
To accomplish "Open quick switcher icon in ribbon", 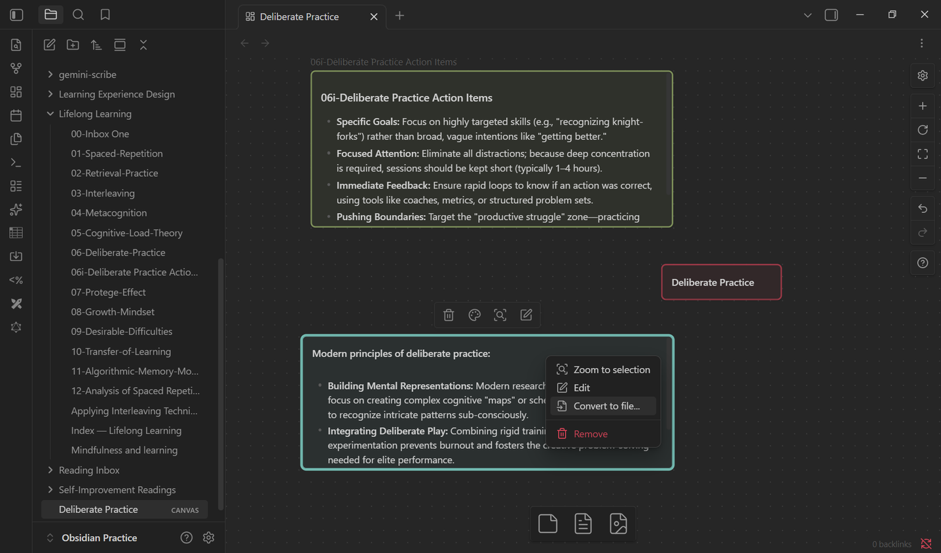I will tap(16, 45).
